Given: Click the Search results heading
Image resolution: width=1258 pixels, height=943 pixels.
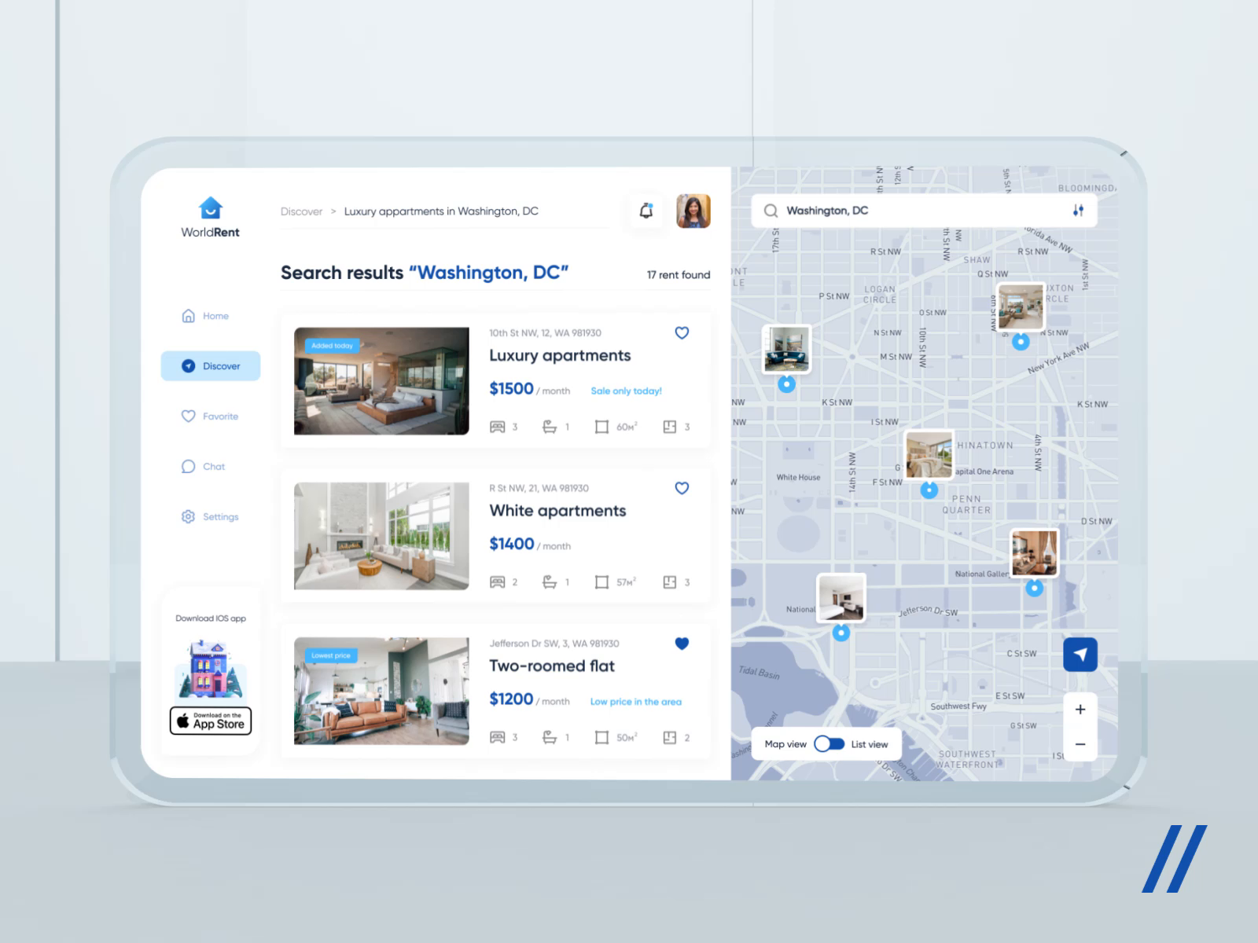Looking at the screenshot, I should tap(425, 273).
